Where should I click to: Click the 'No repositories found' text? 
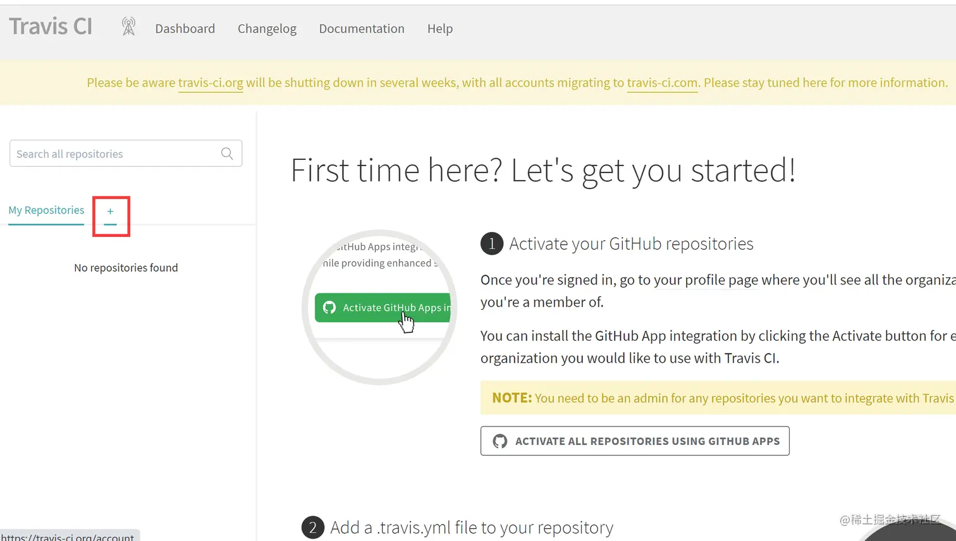coord(126,268)
